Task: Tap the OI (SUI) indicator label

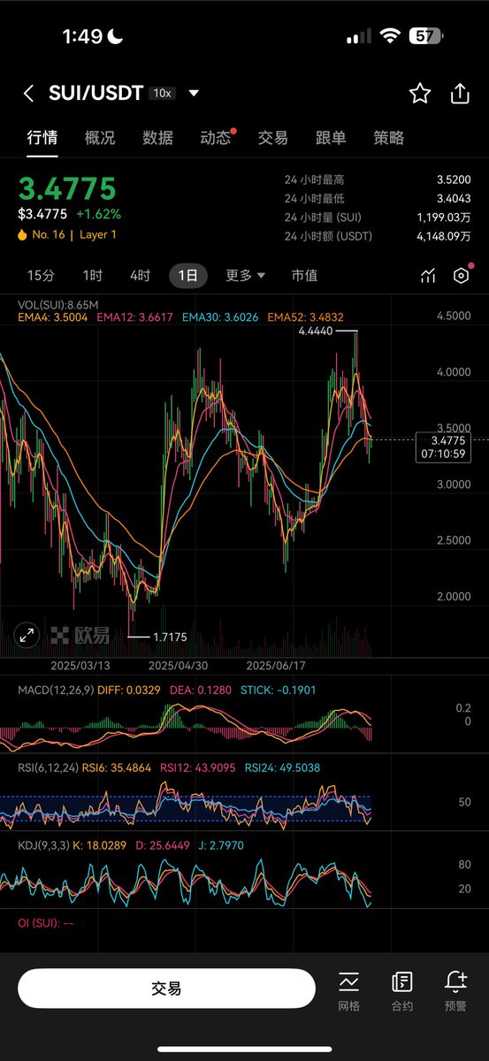Action: [x=46, y=923]
